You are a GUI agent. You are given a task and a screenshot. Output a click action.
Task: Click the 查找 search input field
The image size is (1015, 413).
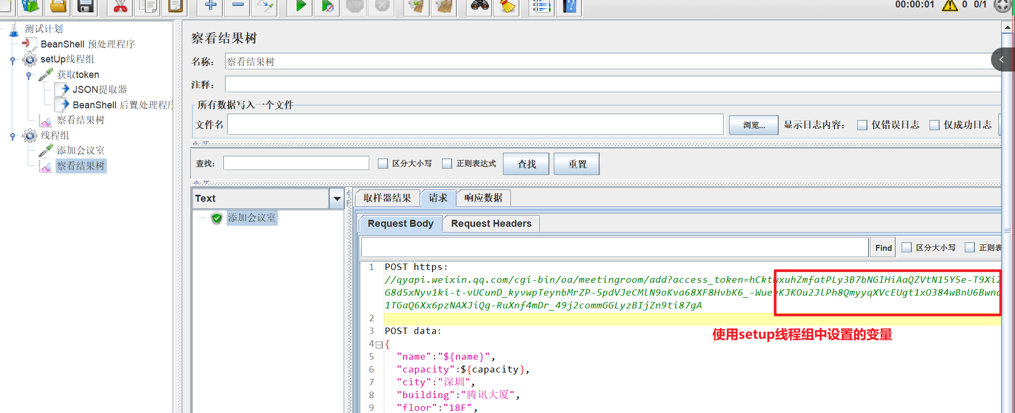296,163
